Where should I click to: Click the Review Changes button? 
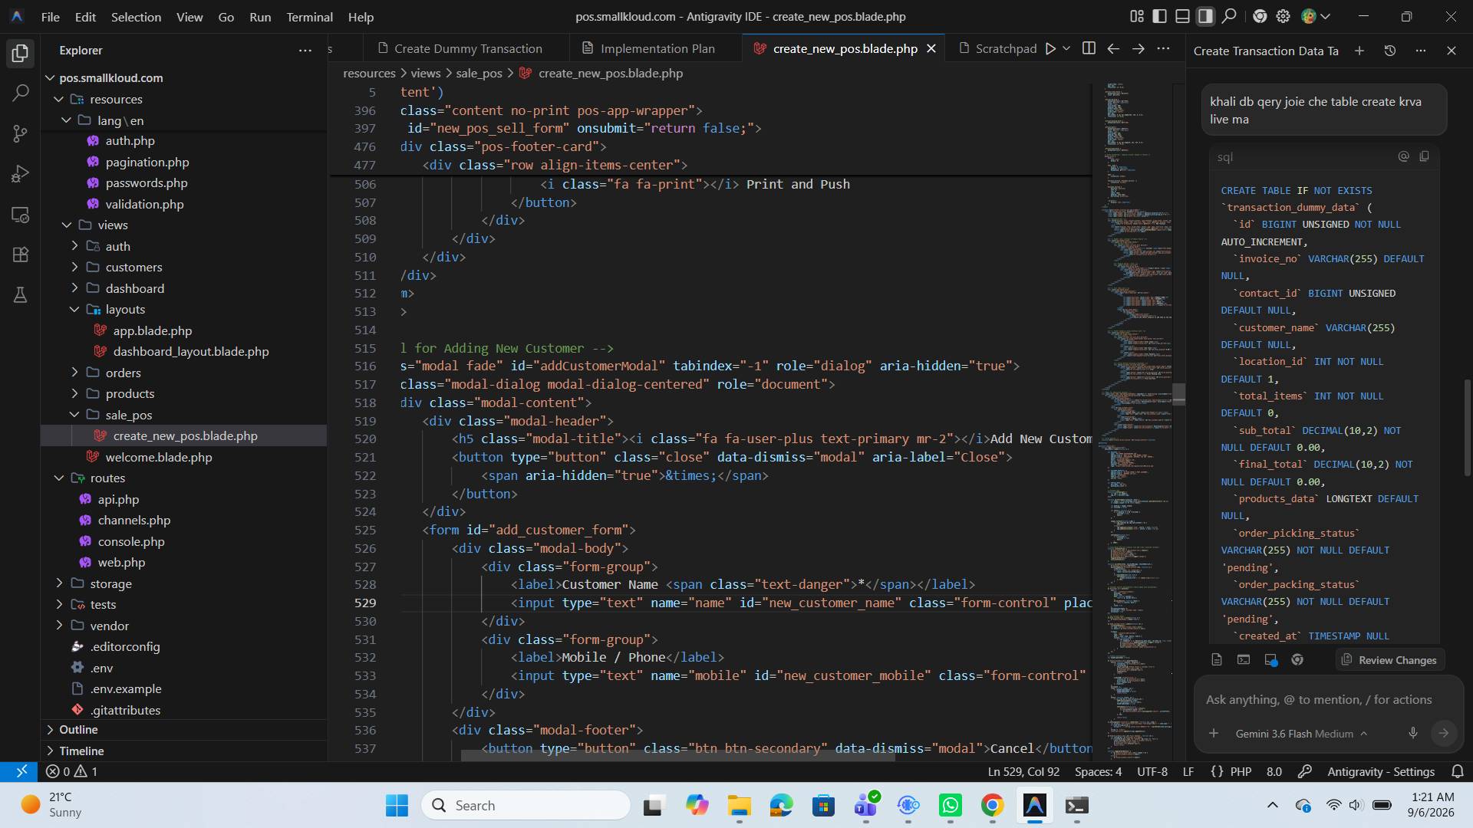coord(1389,660)
